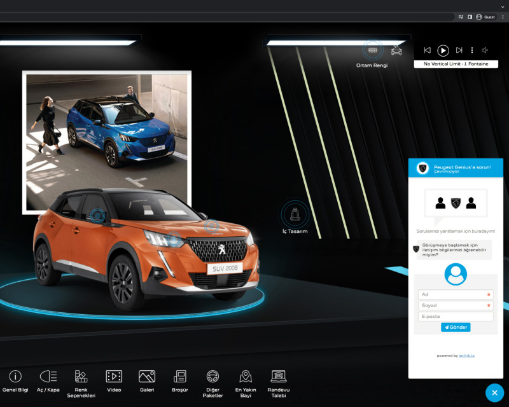Skip to the next music track
This screenshot has height=407, width=509.
point(459,50)
